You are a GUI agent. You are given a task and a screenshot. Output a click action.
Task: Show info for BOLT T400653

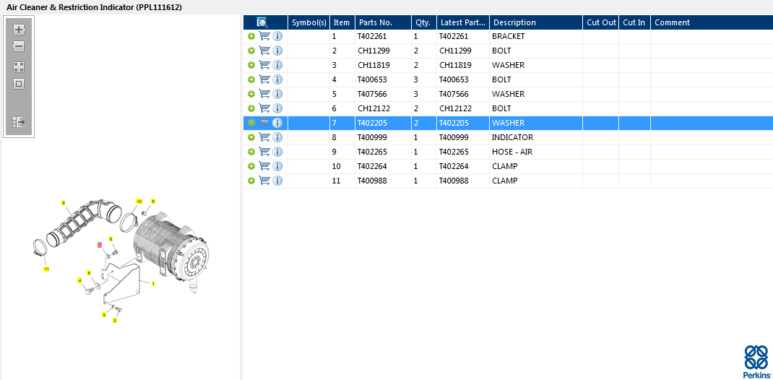click(x=277, y=79)
